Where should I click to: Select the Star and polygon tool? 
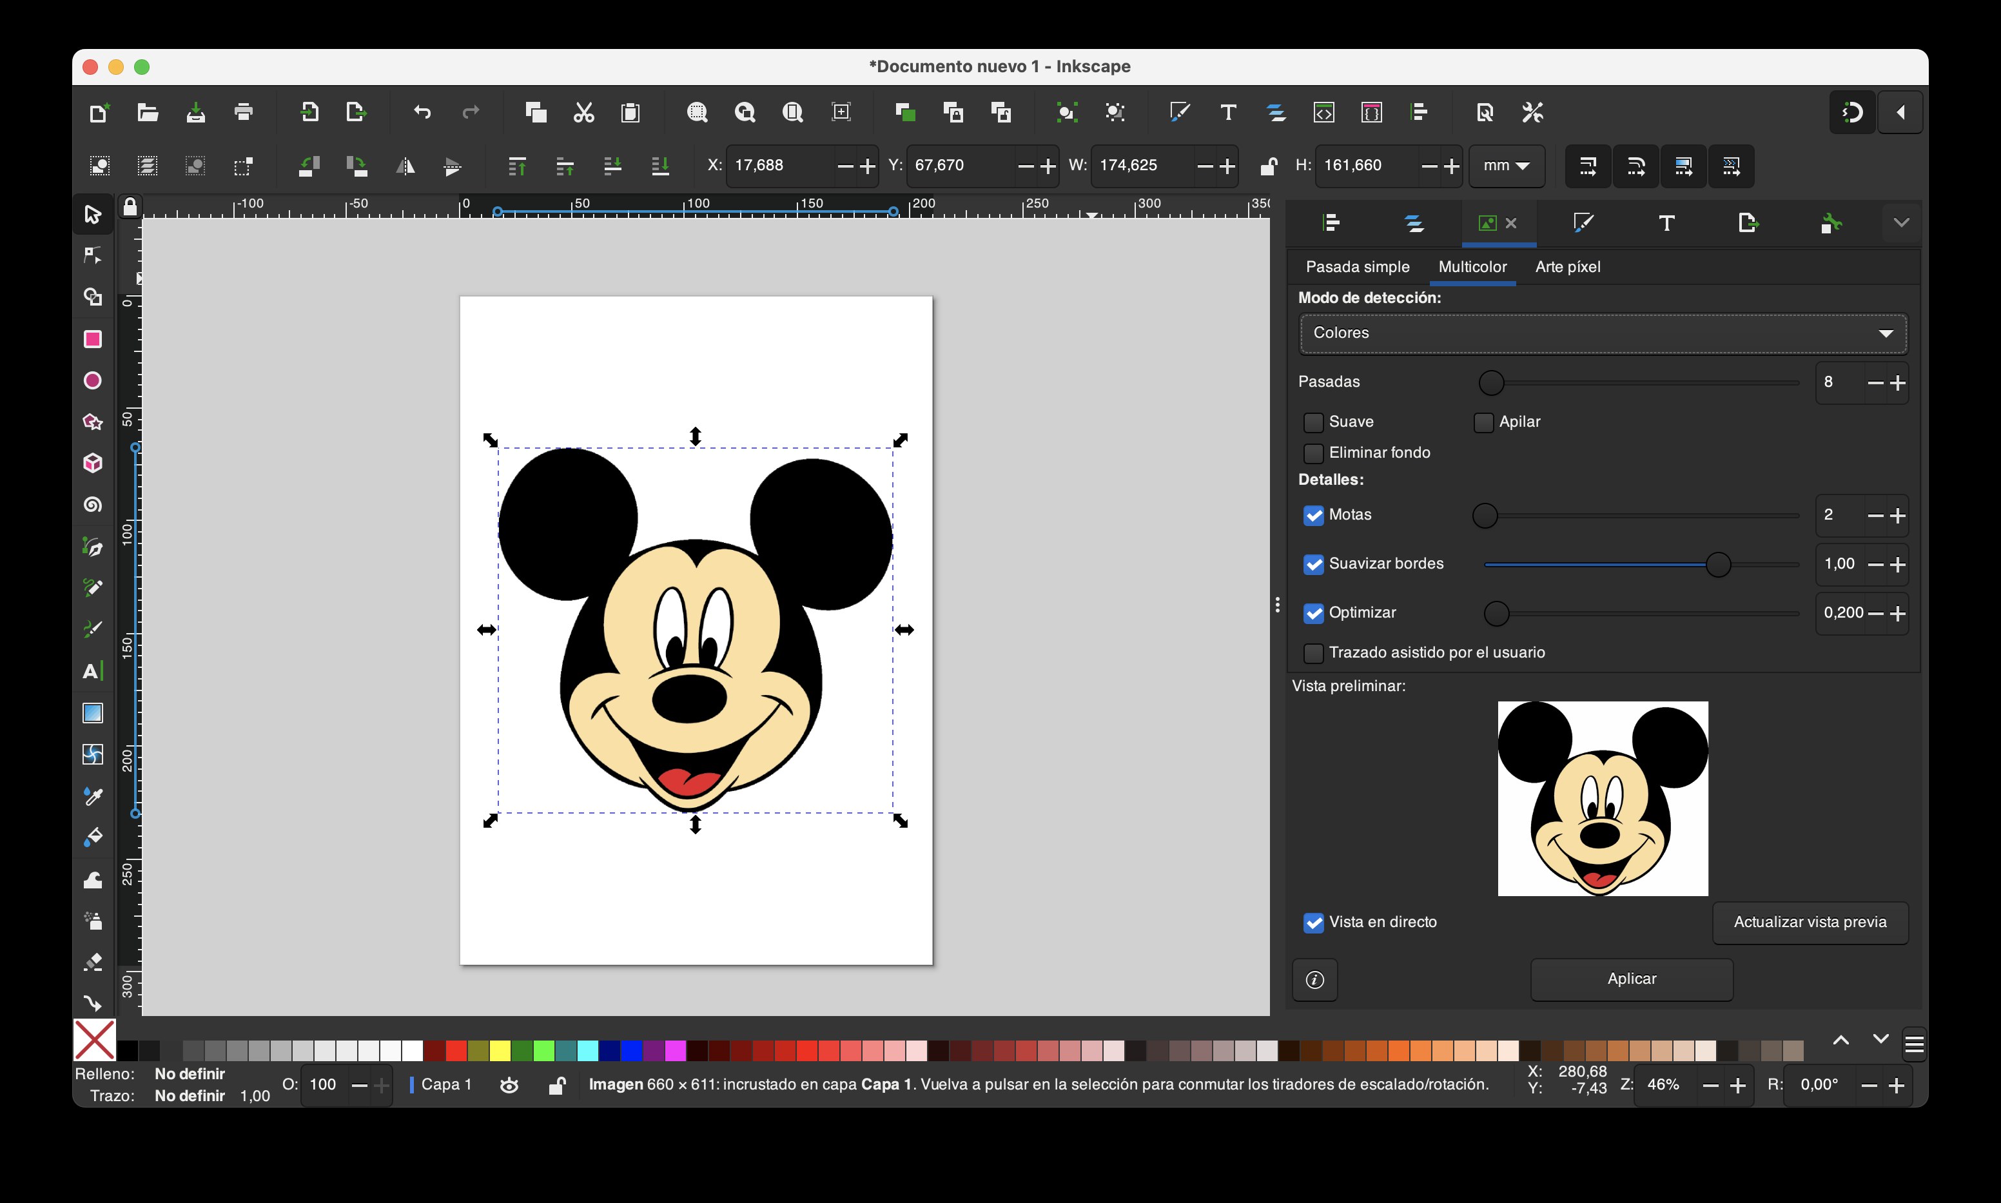[x=92, y=422]
